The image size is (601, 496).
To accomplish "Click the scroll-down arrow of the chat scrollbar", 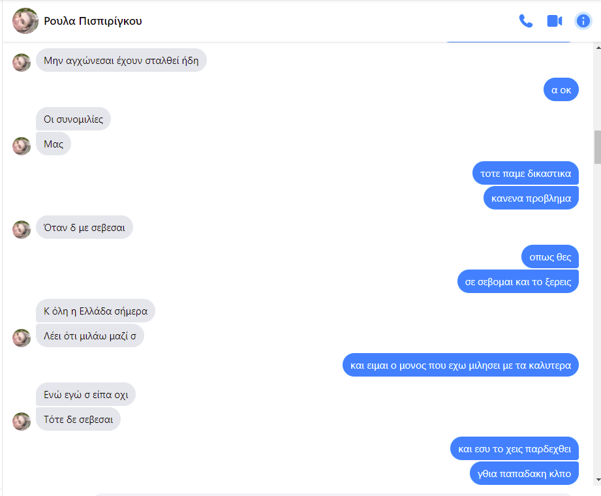I will tap(598, 480).
